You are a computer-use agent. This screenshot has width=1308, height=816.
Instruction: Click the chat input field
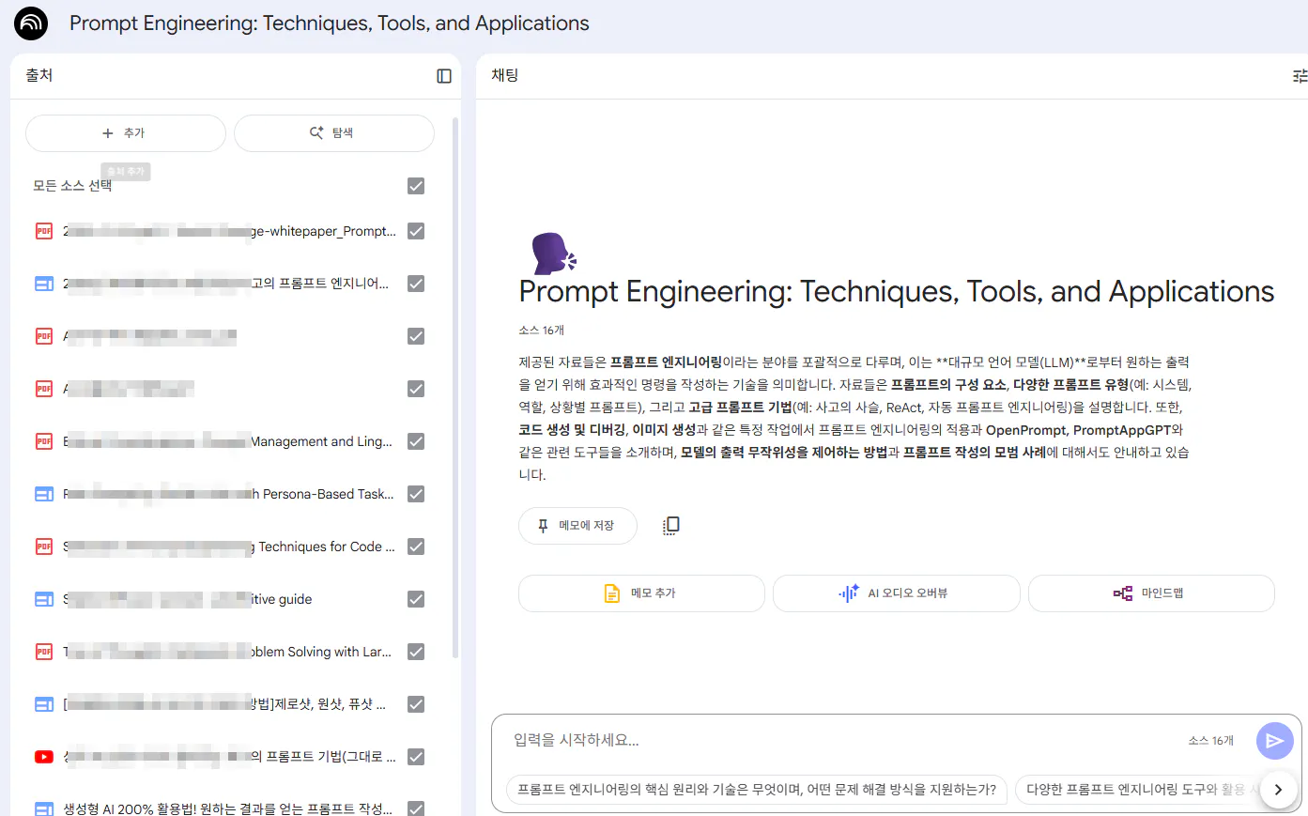point(845,741)
